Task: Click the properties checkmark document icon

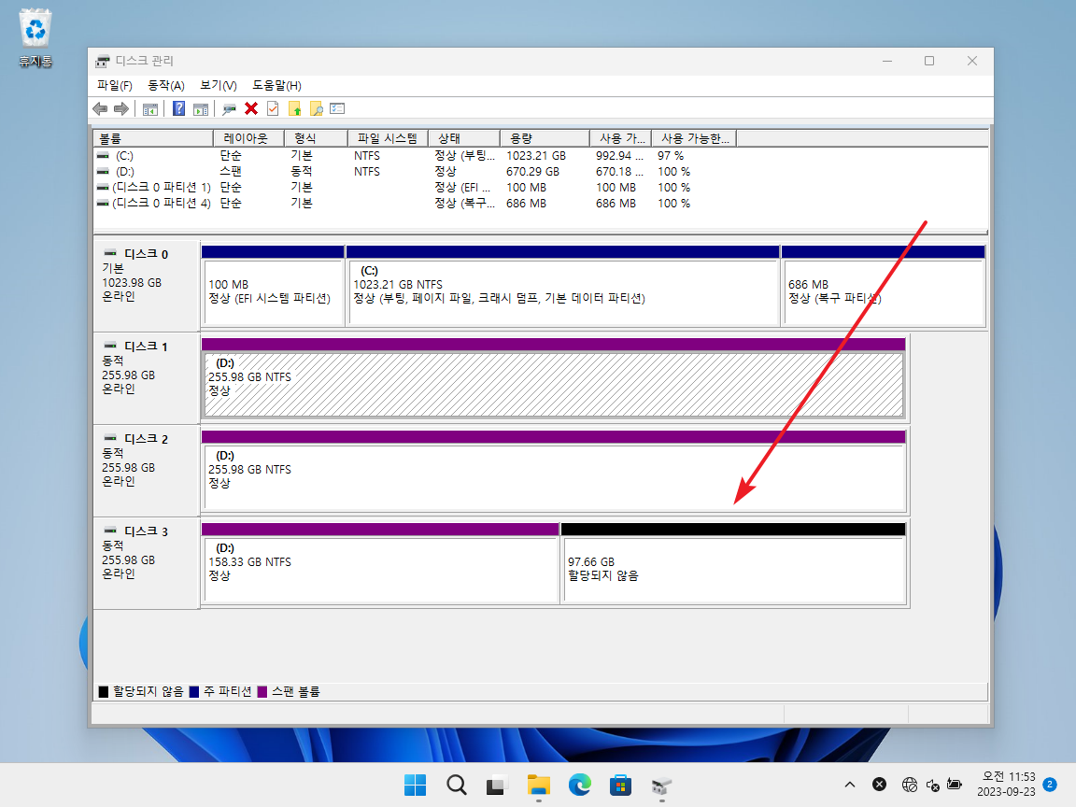Action: (273, 108)
